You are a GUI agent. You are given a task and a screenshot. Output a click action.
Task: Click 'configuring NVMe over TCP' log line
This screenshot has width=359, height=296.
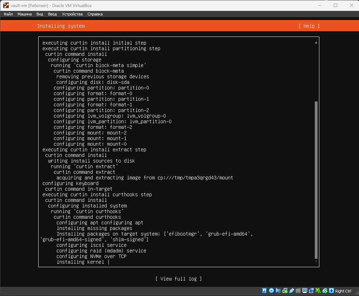(91, 256)
